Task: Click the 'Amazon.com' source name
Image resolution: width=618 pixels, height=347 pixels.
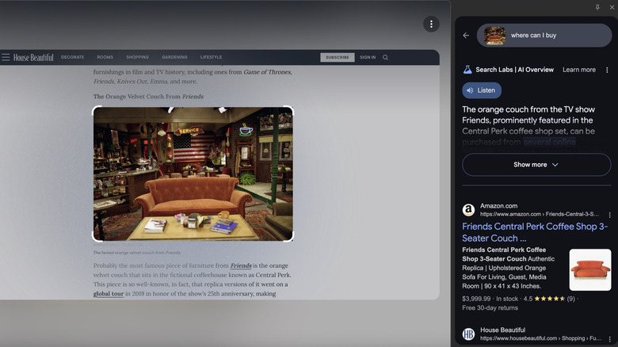Action: (498, 206)
